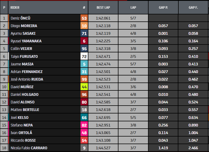Open Ayumu SASAKI's rider entry
The height and width of the screenshot is (152, 209).
pyautogui.click(x=23, y=33)
